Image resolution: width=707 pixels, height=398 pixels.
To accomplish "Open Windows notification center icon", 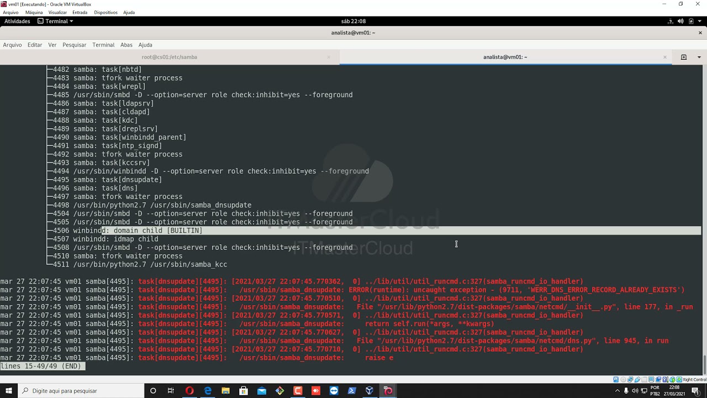I will pyautogui.click(x=695, y=391).
